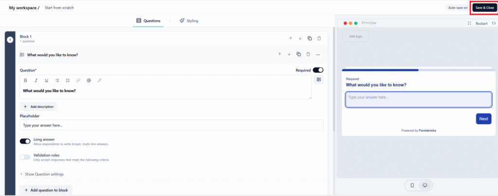Insert link in question editor
498x196 pixels.
[78, 81]
